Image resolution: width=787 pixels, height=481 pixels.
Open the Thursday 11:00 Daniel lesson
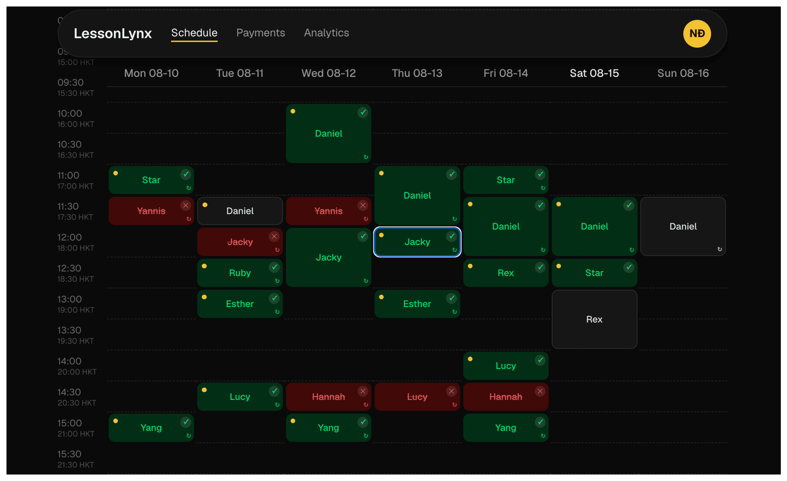tap(417, 195)
